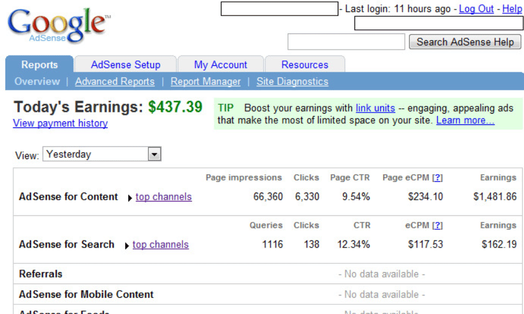Viewport: 524px width, 314px height.
Task: Click the AdSense for Mobile Content label
Action: pos(86,294)
